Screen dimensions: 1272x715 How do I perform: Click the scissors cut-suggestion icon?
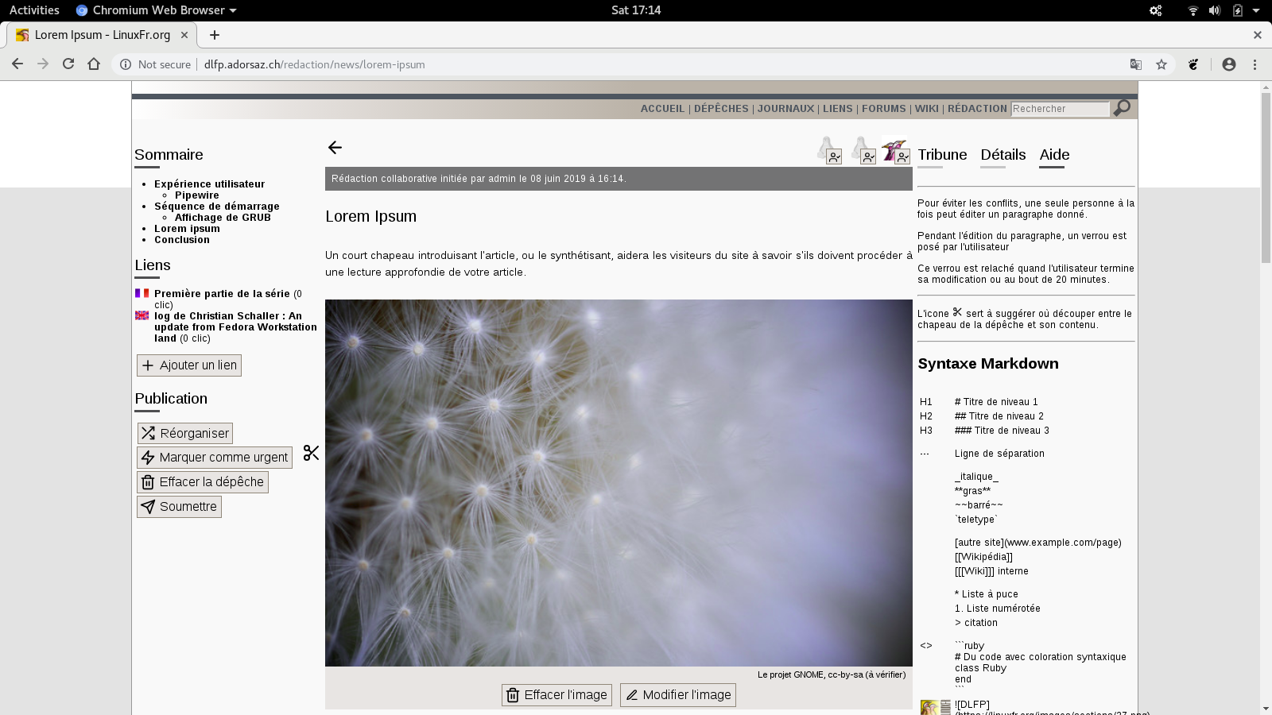point(311,453)
